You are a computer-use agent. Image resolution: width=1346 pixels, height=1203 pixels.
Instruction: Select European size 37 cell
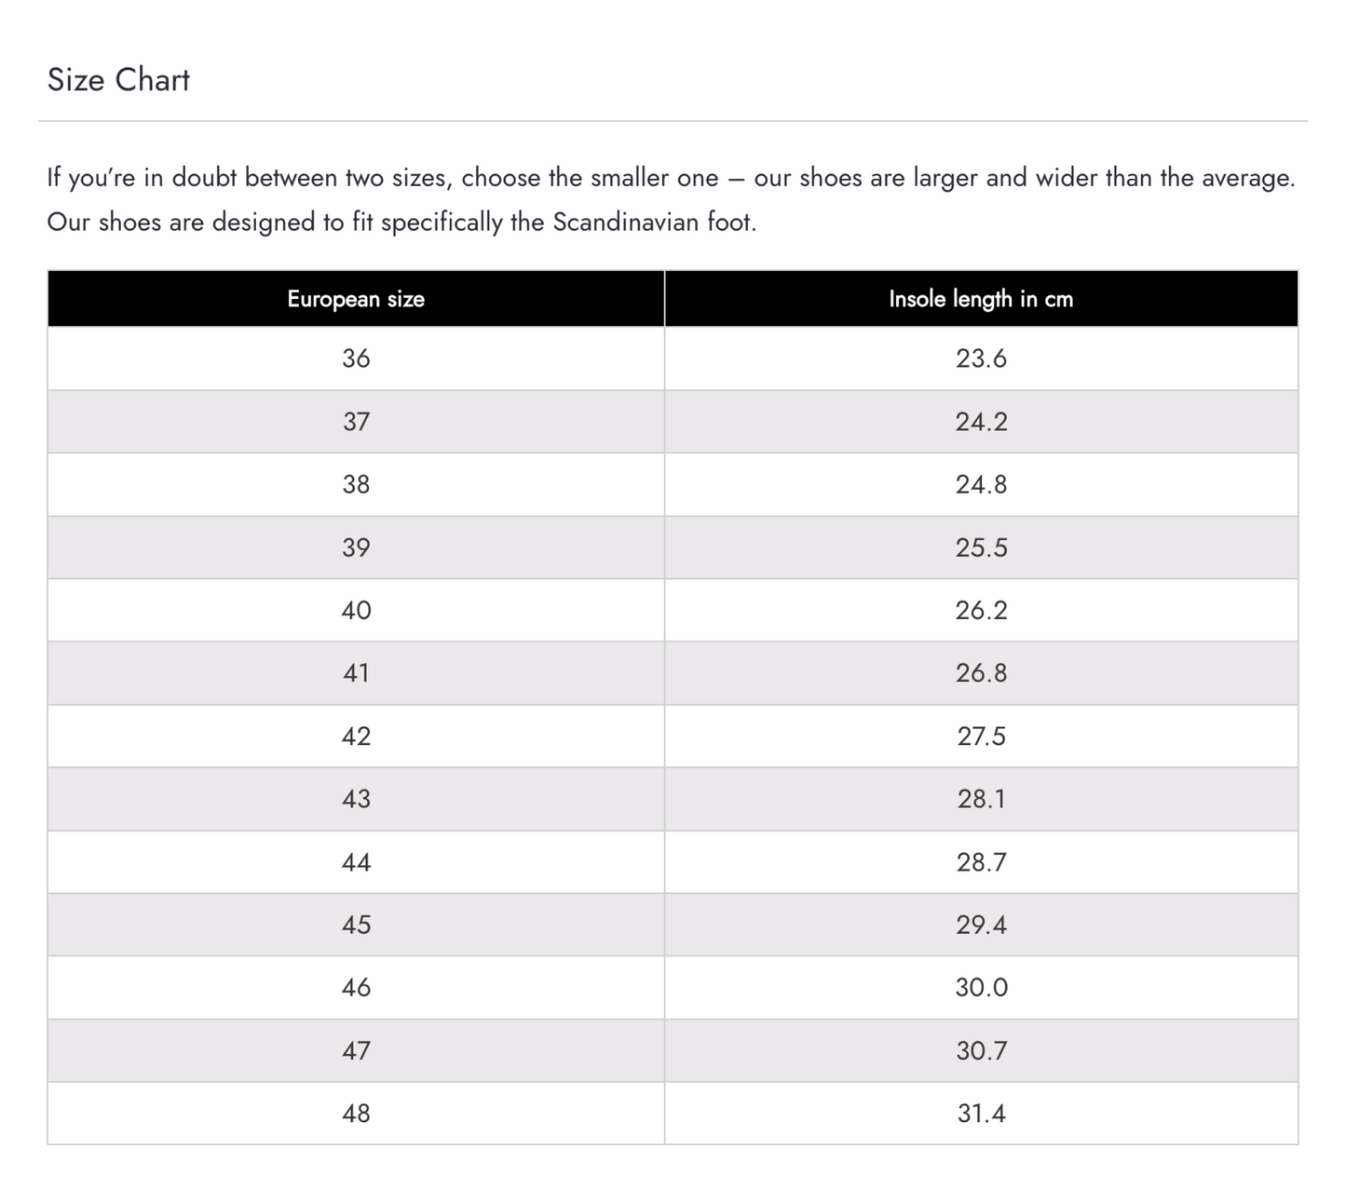click(356, 422)
